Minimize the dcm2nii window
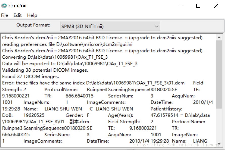Viewport: 225px width, 150px height. tap(181, 6)
